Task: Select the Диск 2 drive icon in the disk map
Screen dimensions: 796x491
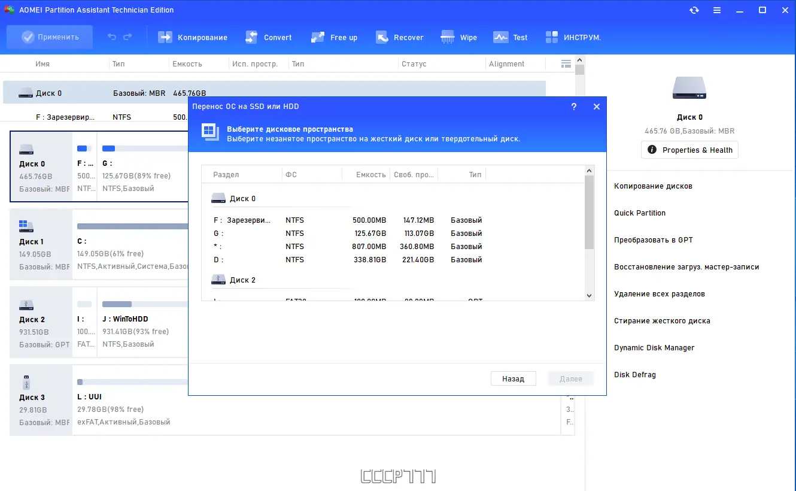Action: [26, 305]
